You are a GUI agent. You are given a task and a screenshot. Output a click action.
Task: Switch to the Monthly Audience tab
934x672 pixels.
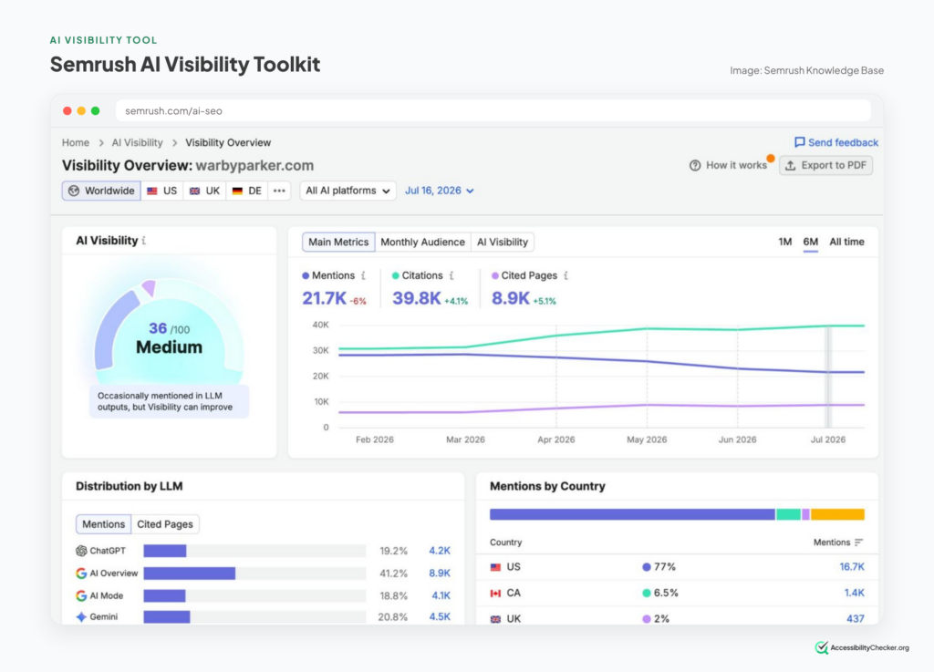pyautogui.click(x=422, y=242)
